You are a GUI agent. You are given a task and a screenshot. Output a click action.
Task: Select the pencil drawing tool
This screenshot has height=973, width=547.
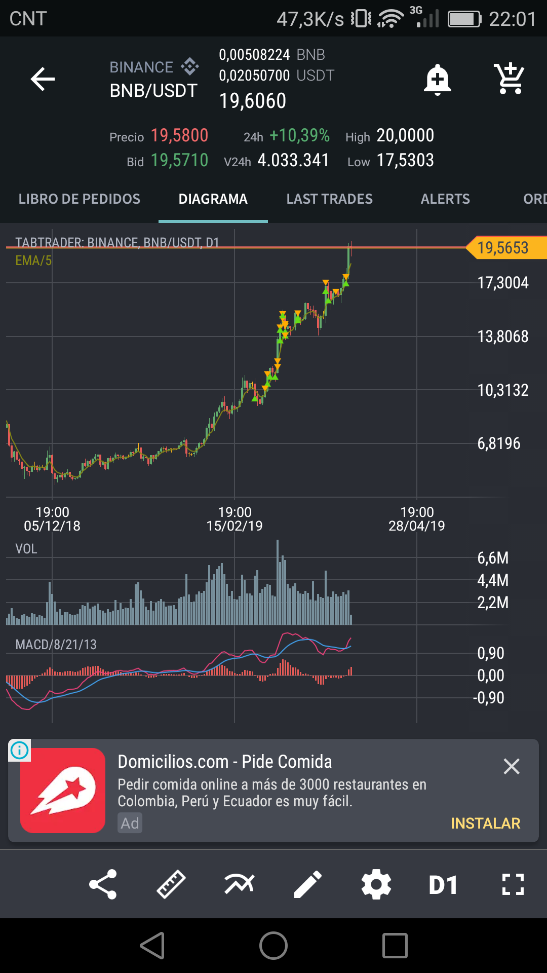(308, 885)
